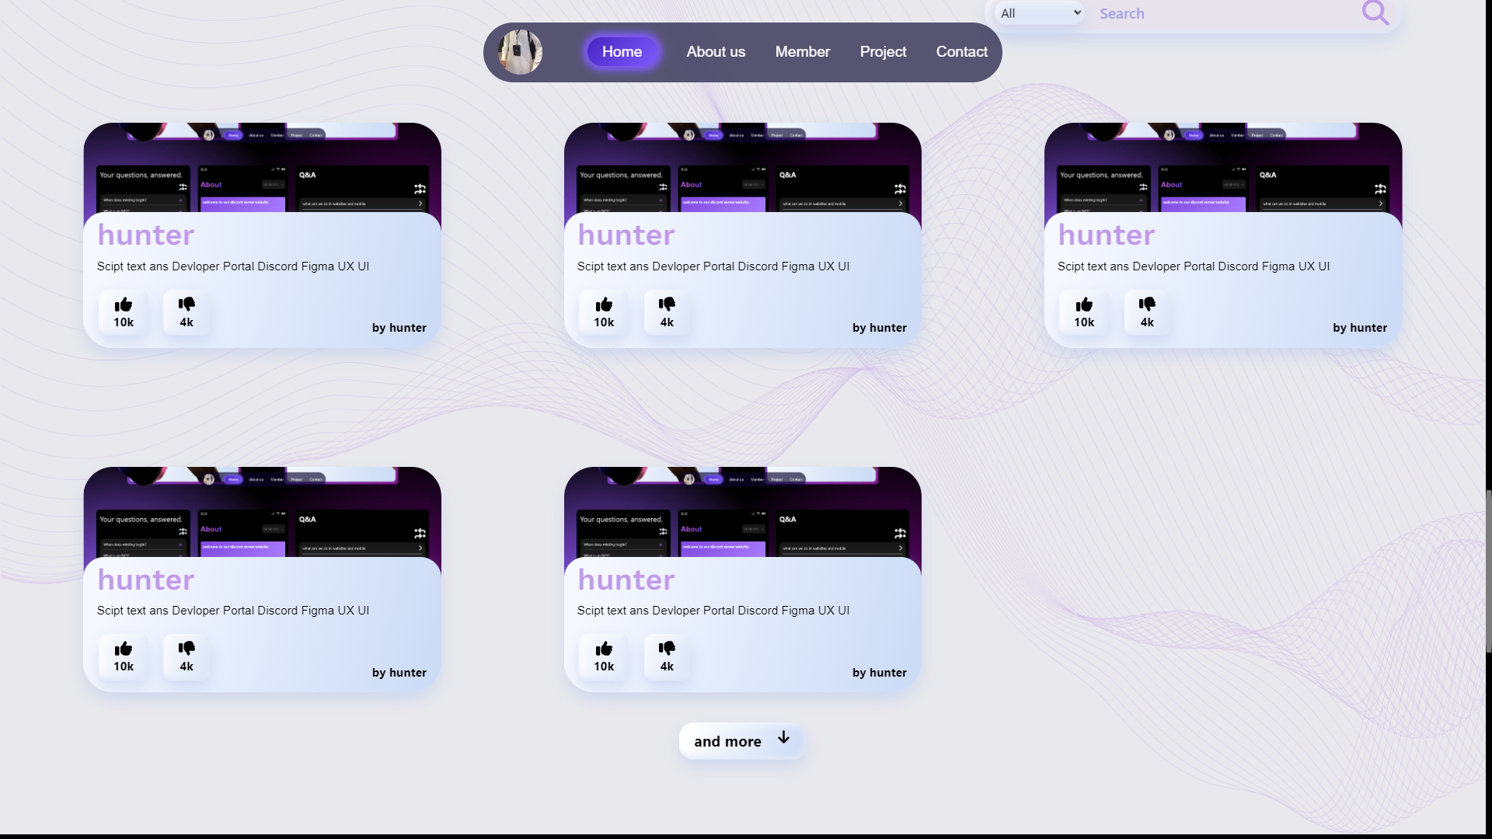Click the Contact link in the navbar
Viewport: 1492px width, 839px height.
click(961, 51)
